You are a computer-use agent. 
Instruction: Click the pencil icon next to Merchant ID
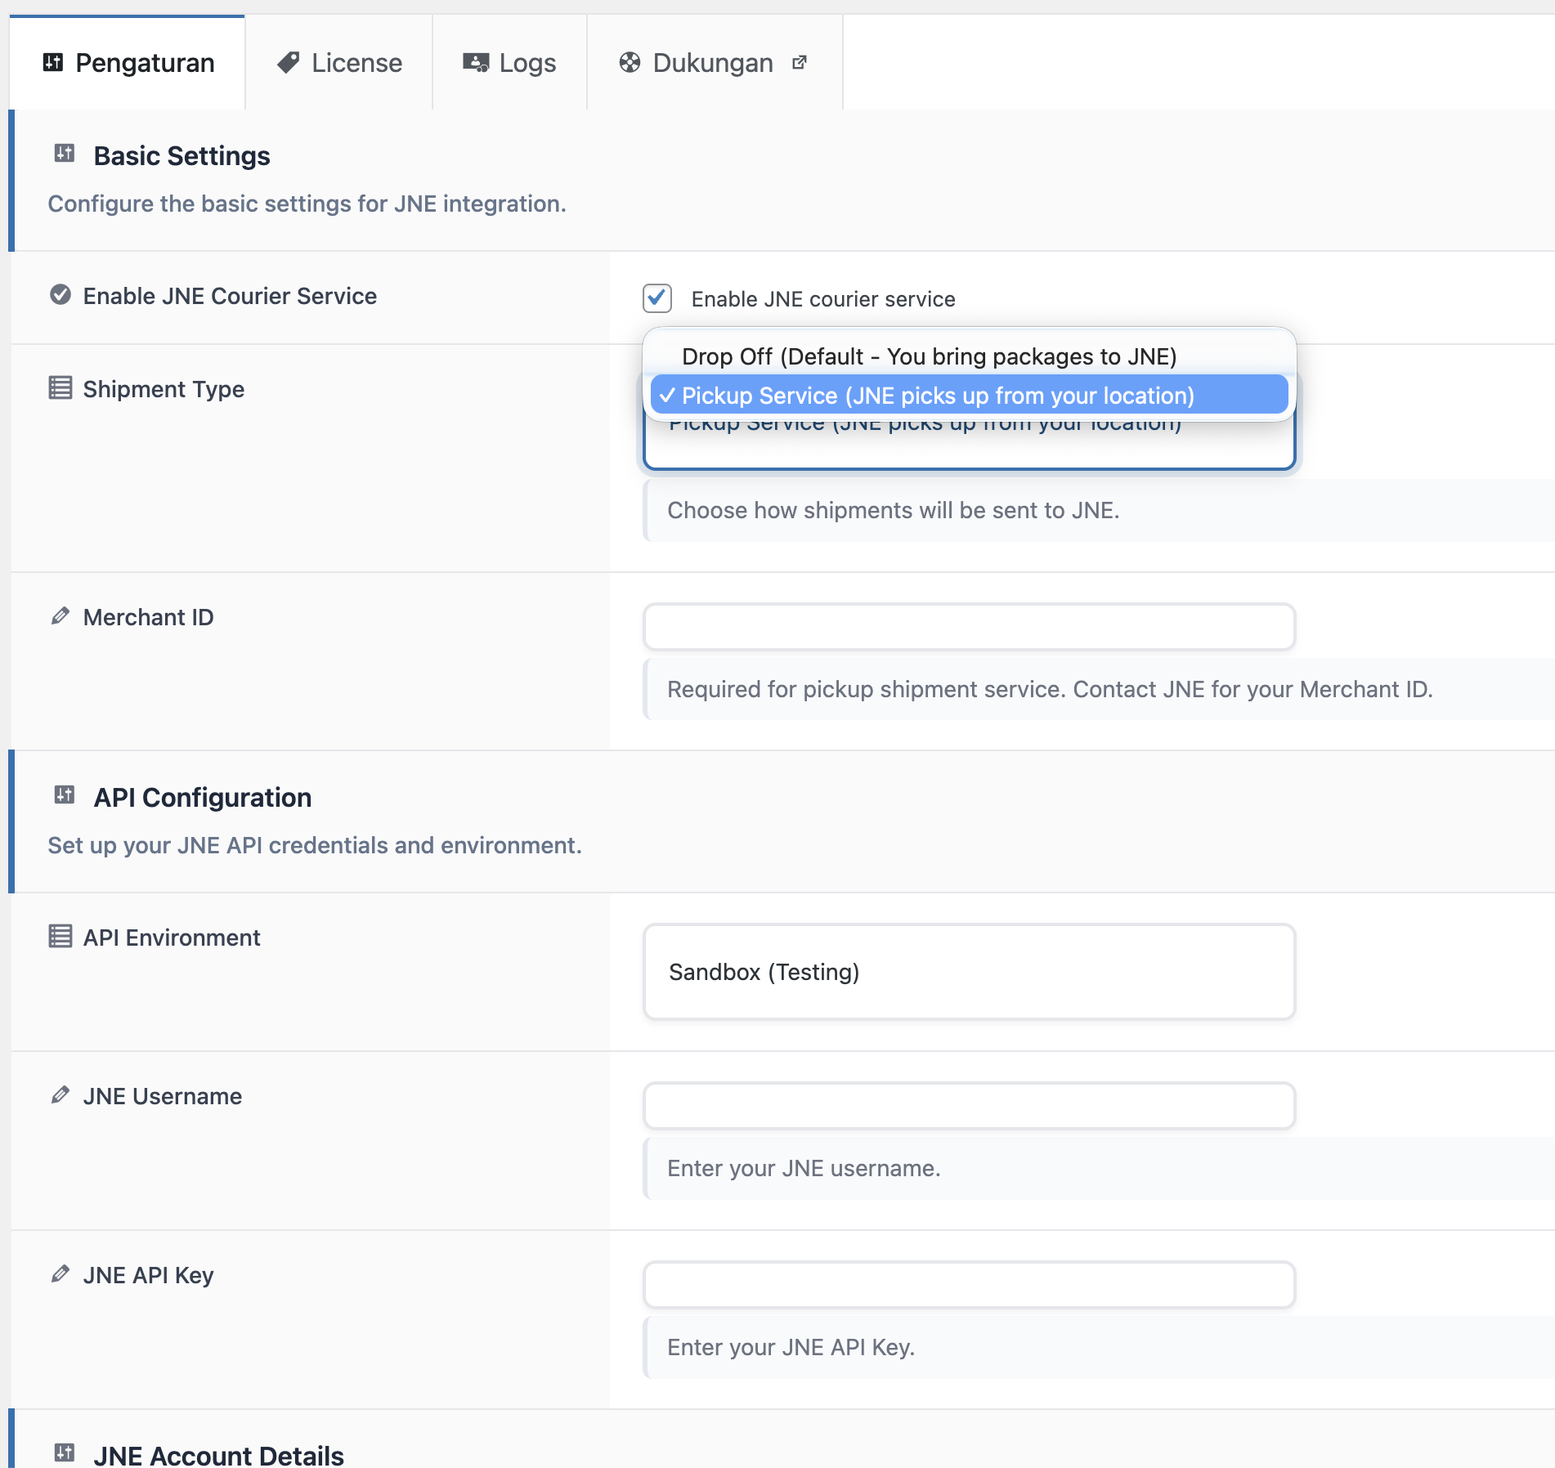[60, 616]
